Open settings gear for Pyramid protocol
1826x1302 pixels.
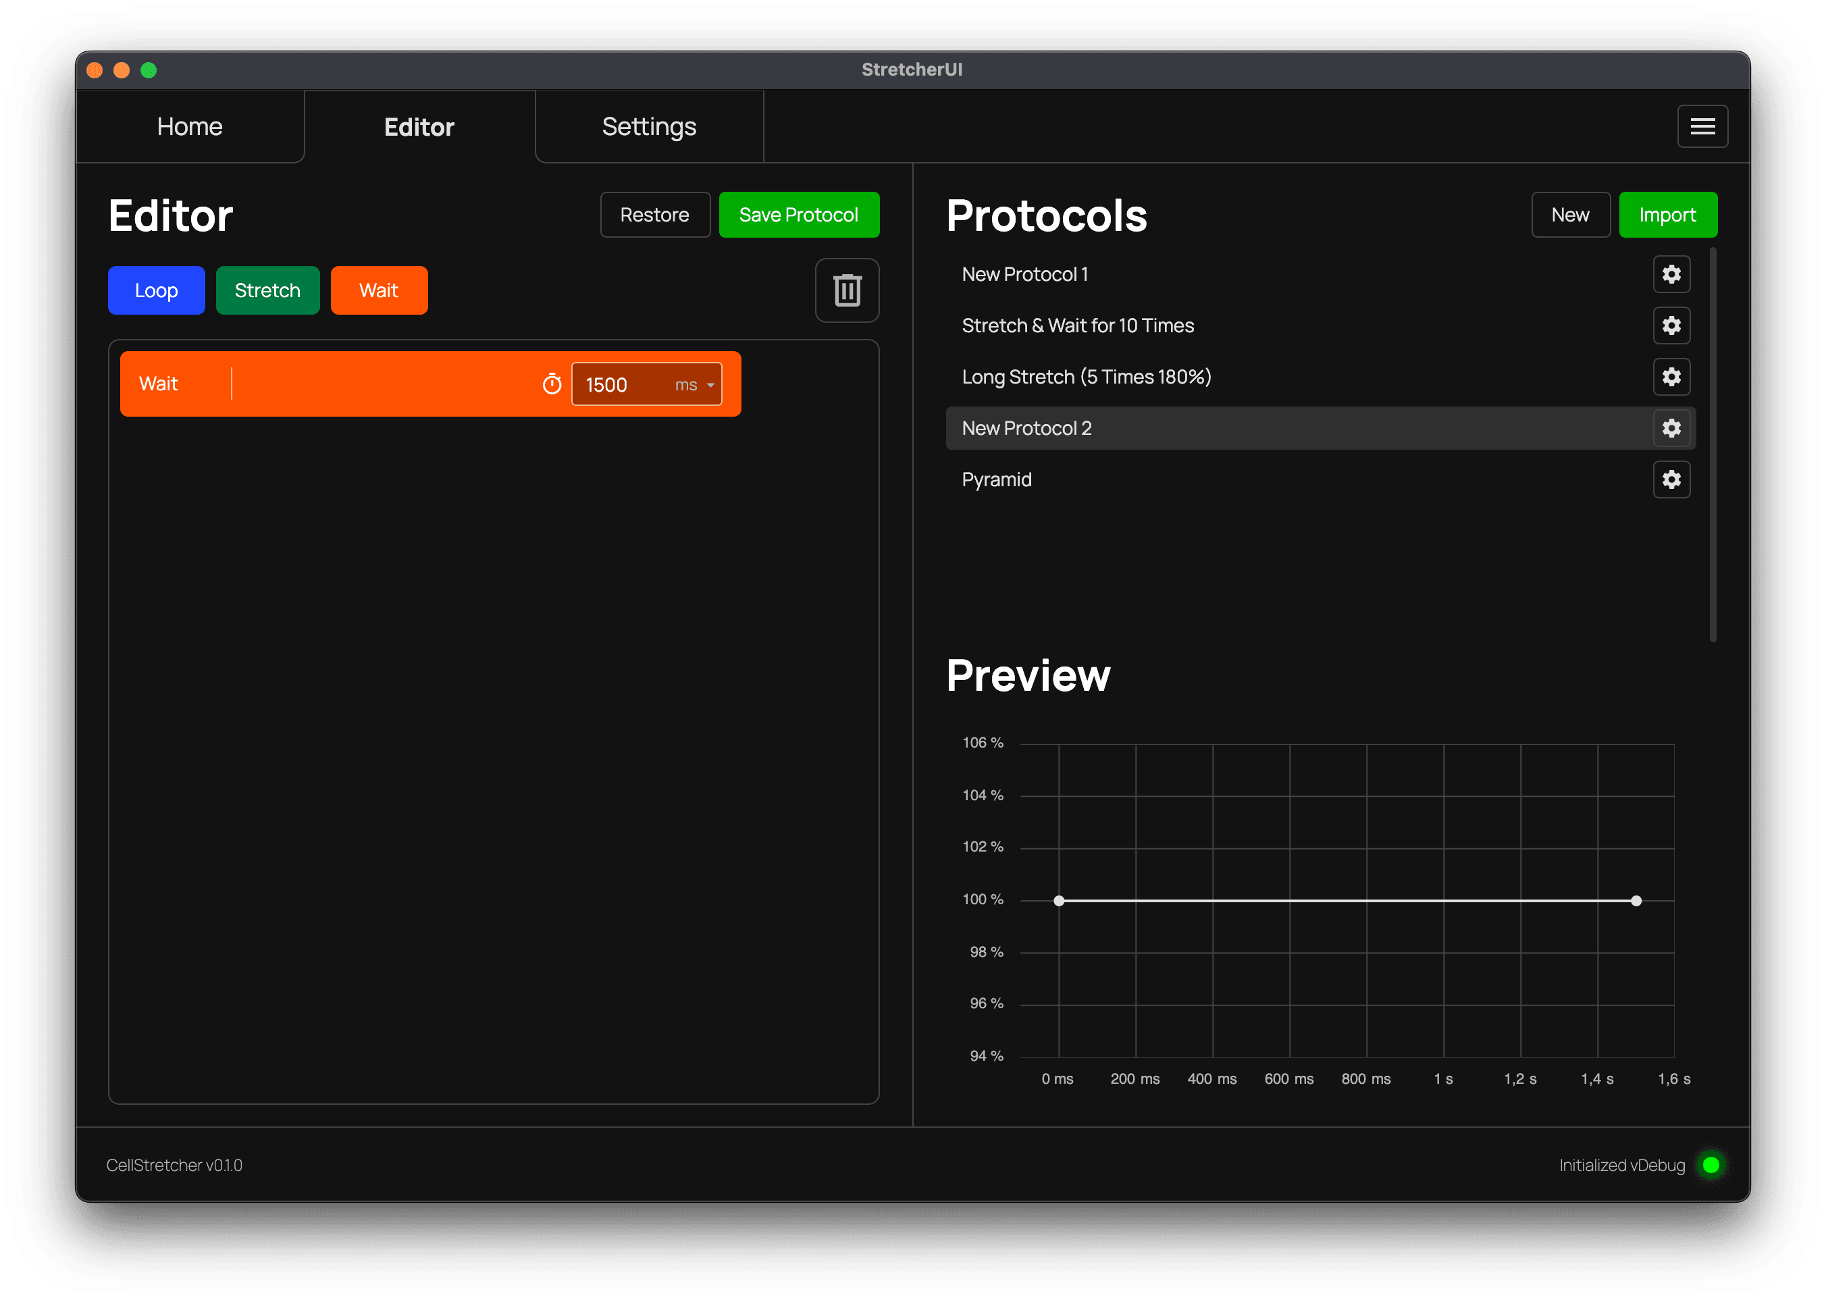pyautogui.click(x=1671, y=479)
